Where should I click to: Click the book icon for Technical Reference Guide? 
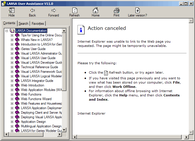pos(17,67)
